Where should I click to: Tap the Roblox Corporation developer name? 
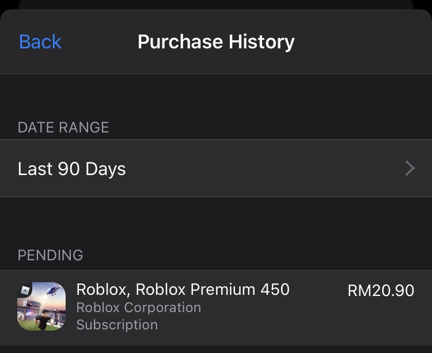click(138, 308)
